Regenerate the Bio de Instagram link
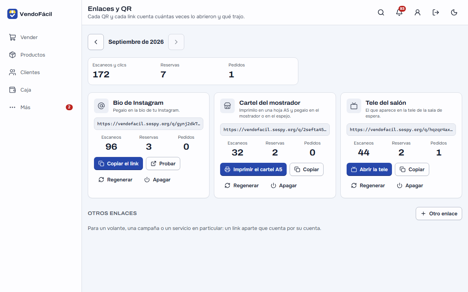 pyautogui.click(x=116, y=180)
